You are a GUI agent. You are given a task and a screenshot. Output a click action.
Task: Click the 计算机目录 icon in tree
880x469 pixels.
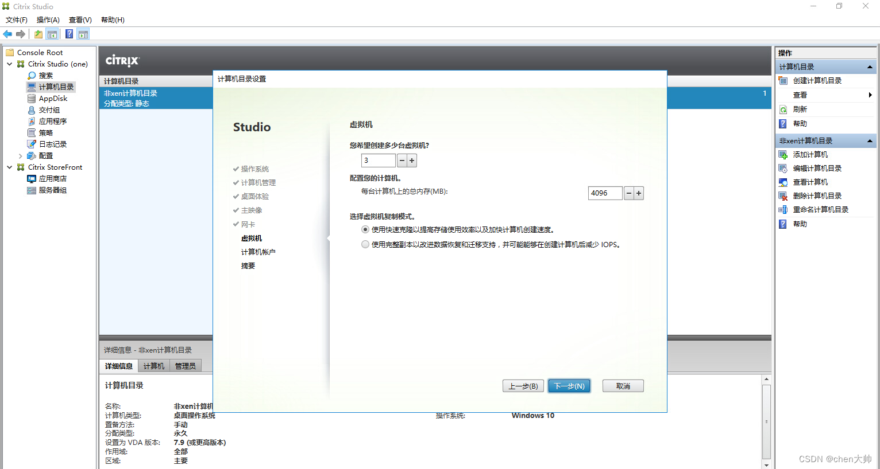tap(32, 87)
